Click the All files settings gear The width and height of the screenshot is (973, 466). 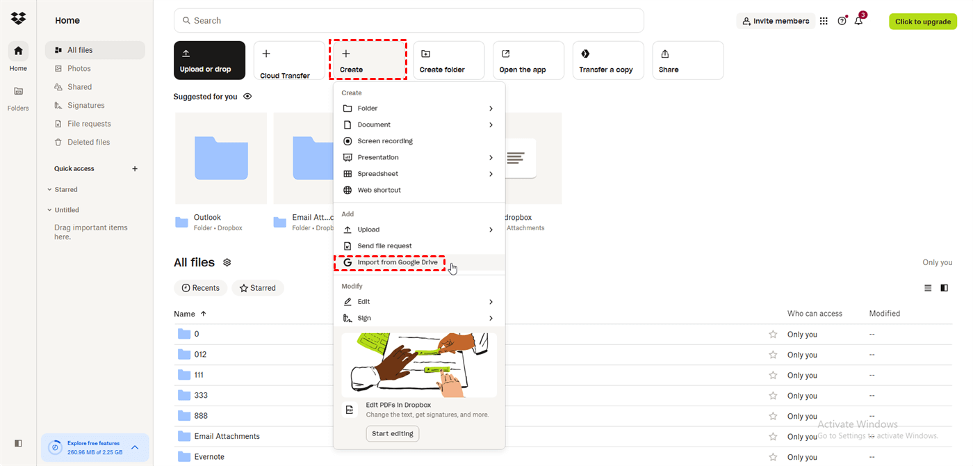pos(227,262)
